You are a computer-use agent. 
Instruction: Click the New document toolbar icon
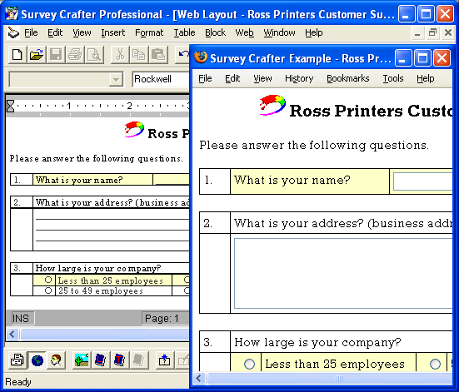(x=17, y=54)
